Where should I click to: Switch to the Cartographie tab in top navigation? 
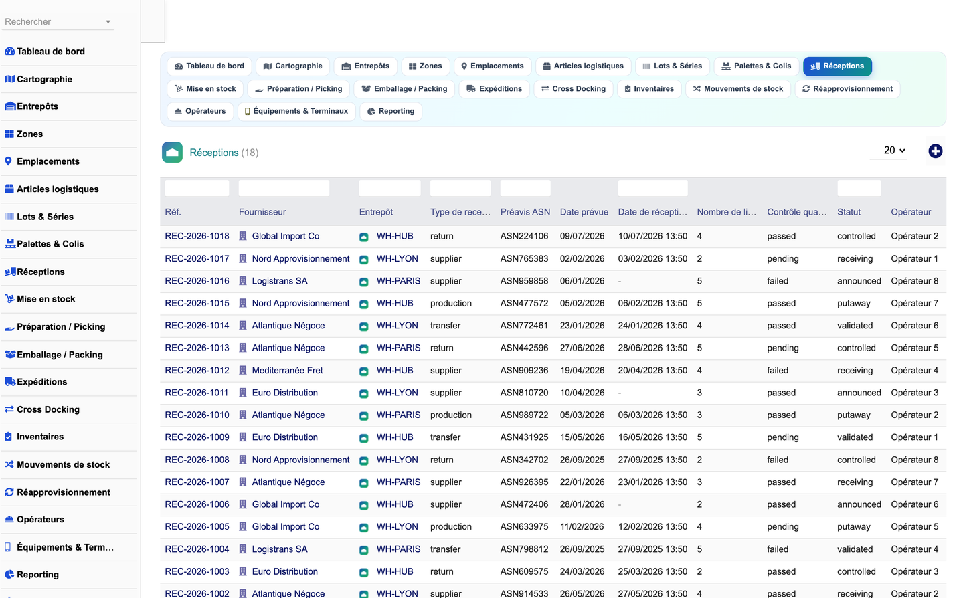coord(292,66)
